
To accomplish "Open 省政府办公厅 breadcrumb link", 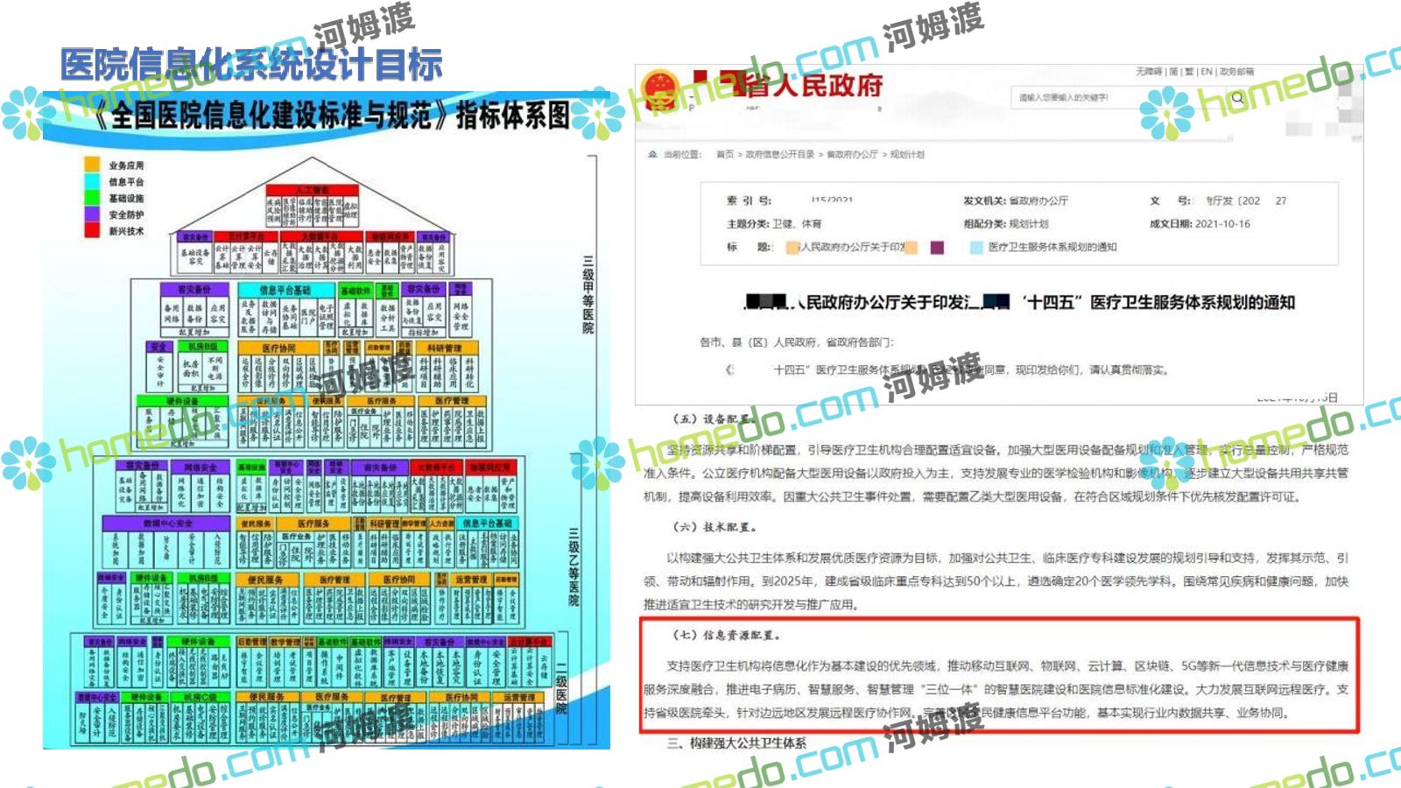I will coord(852,154).
